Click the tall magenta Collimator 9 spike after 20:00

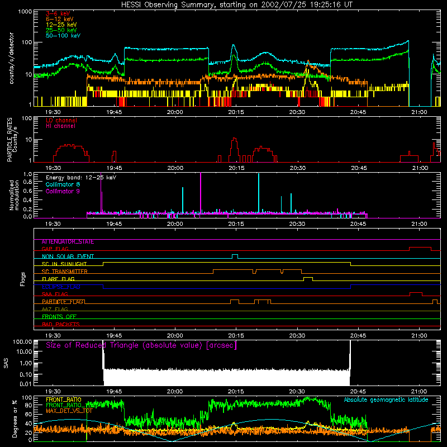pos(201,192)
